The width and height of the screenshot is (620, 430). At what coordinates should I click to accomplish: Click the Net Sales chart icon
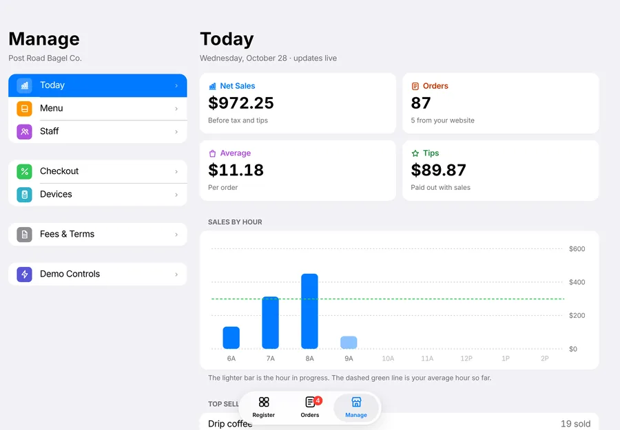point(212,86)
